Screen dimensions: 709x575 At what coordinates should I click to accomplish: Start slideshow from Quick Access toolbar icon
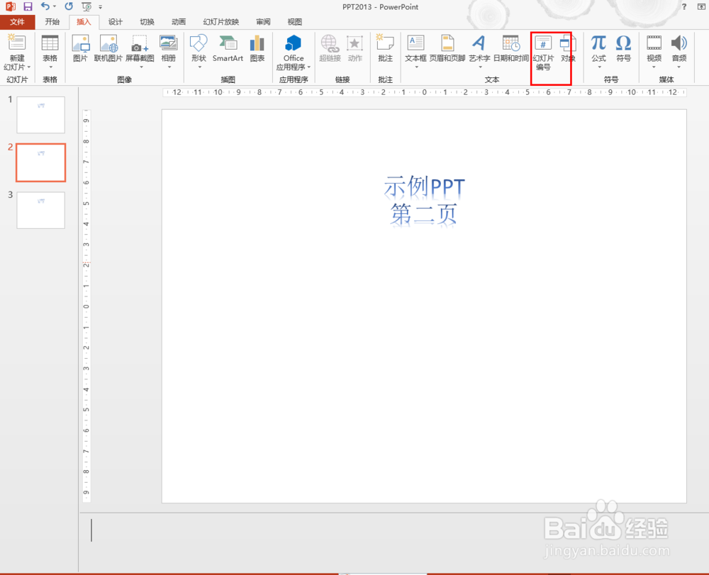click(x=86, y=6)
